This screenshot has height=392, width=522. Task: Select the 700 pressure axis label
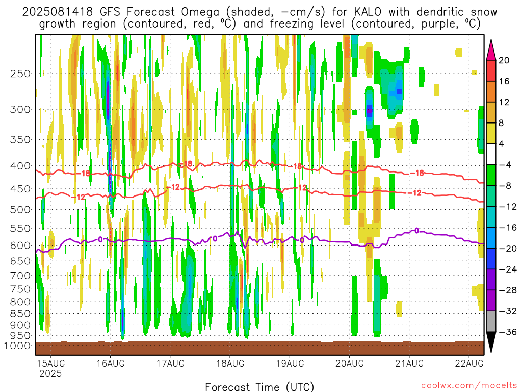point(20,276)
